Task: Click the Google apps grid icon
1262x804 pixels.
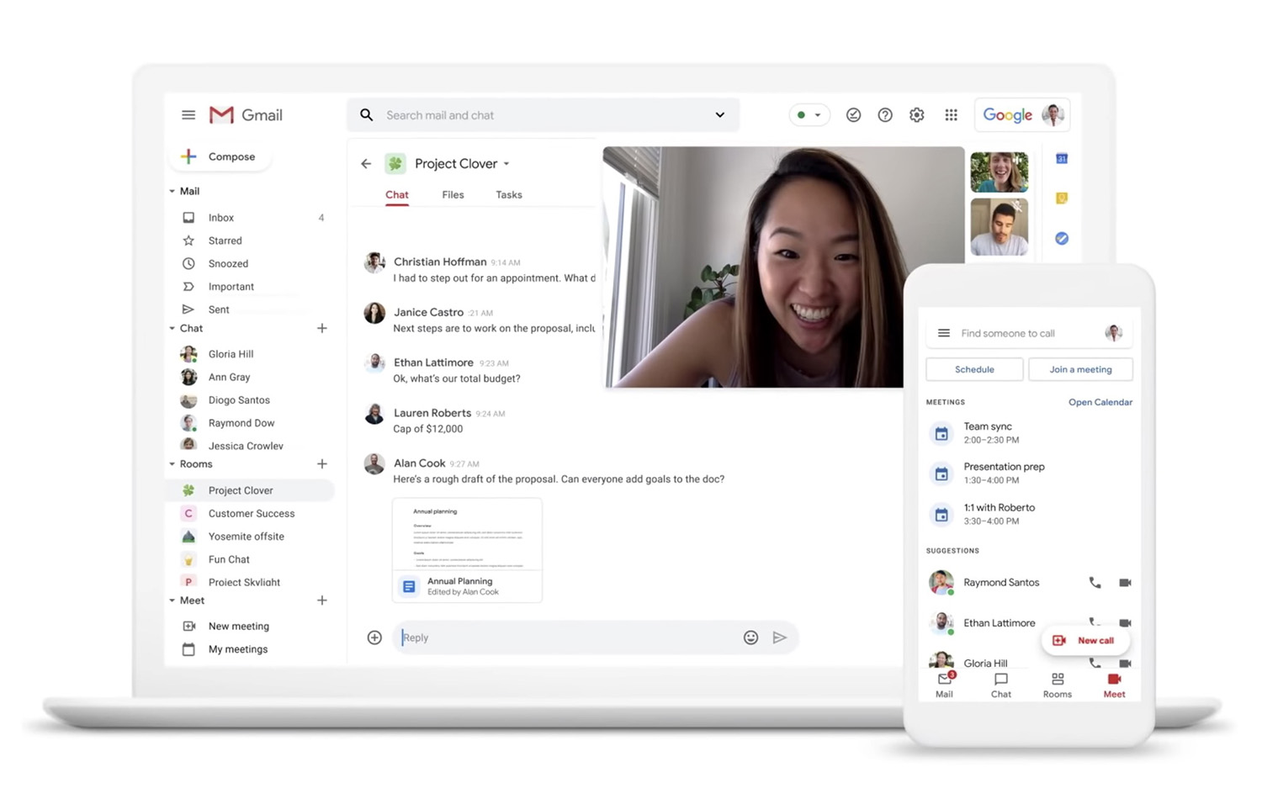Action: [x=951, y=115]
